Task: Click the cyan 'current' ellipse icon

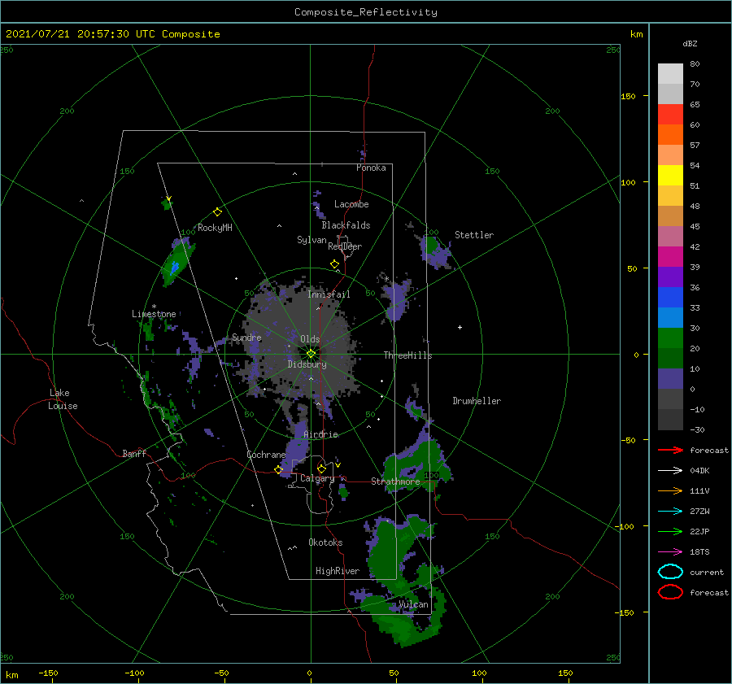Action: coord(670,572)
